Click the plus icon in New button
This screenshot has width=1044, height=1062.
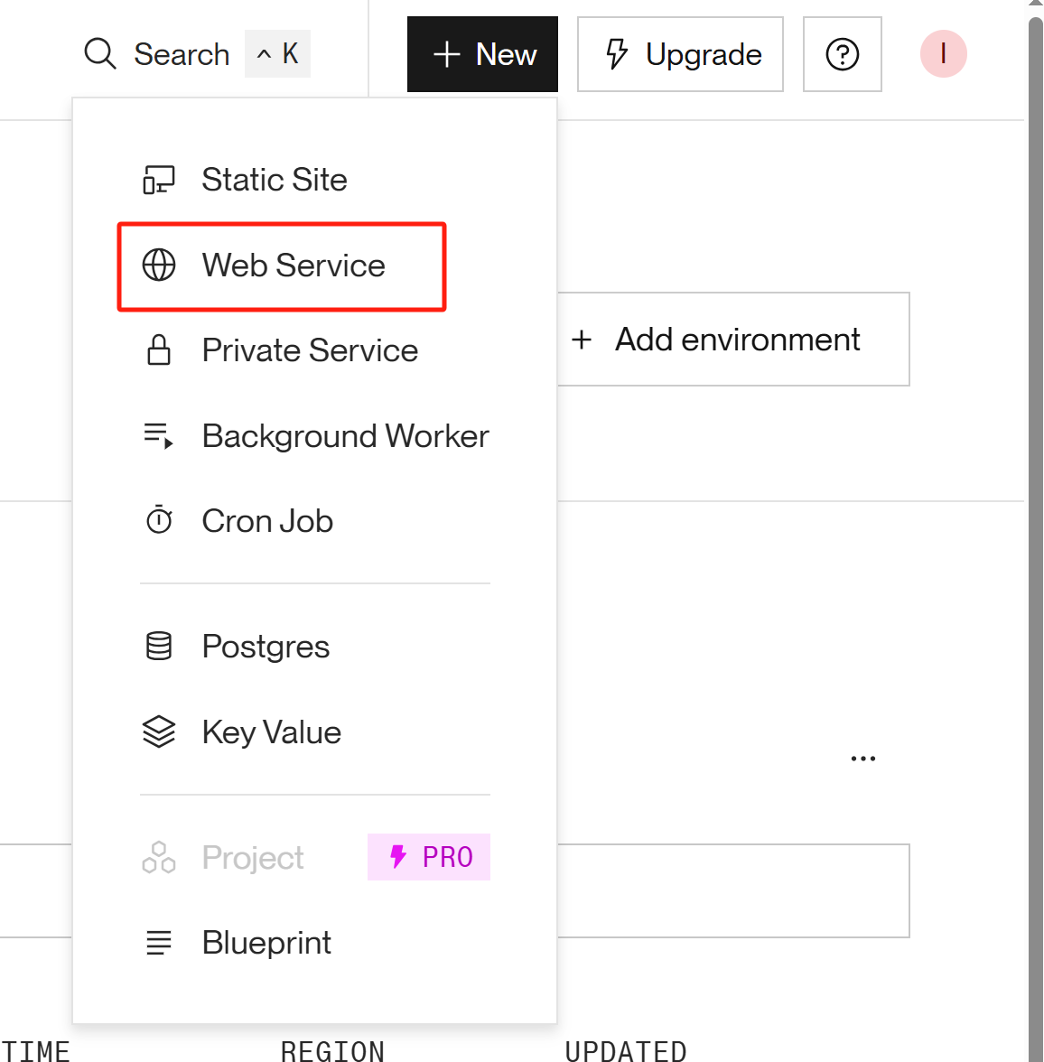pyautogui.click(x=446, y=54)
